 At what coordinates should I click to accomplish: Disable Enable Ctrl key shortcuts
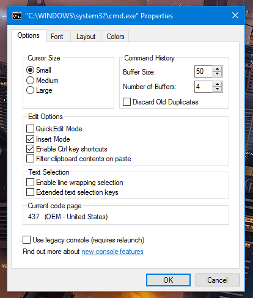click(x=30, y=149)
